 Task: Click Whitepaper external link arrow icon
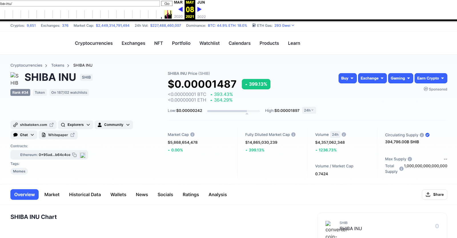pyautogui.click(x=73, y=135)
